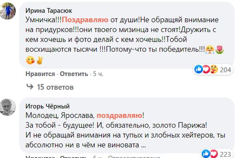Click the reply arrow icon next to 15 ответов

click(30, 87)
